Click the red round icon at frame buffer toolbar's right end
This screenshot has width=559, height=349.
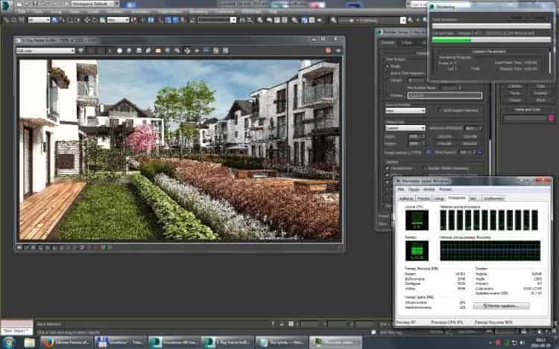[x=329, y=51]
